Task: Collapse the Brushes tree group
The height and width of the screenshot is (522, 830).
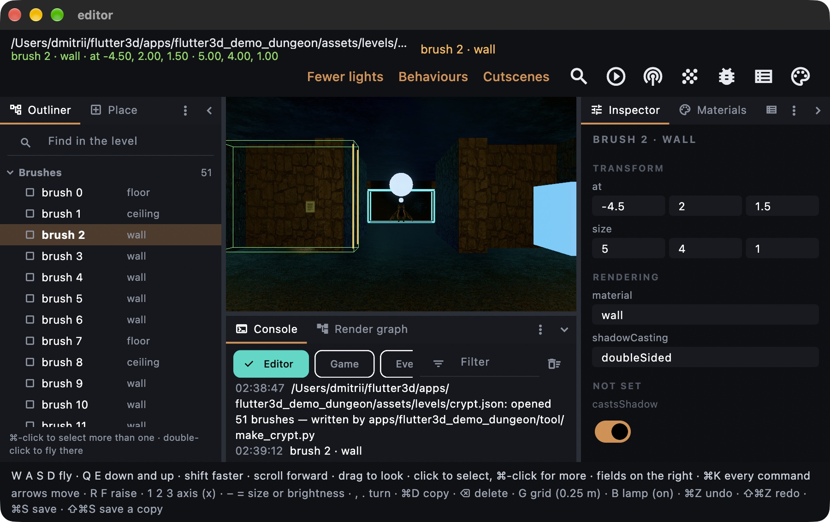Action: click(x=10, y=172)
